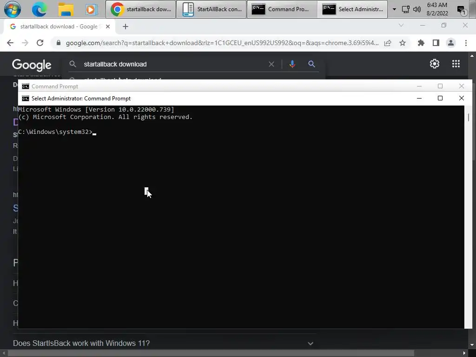Focus the Chrome address bar URL

click(222, 43)
